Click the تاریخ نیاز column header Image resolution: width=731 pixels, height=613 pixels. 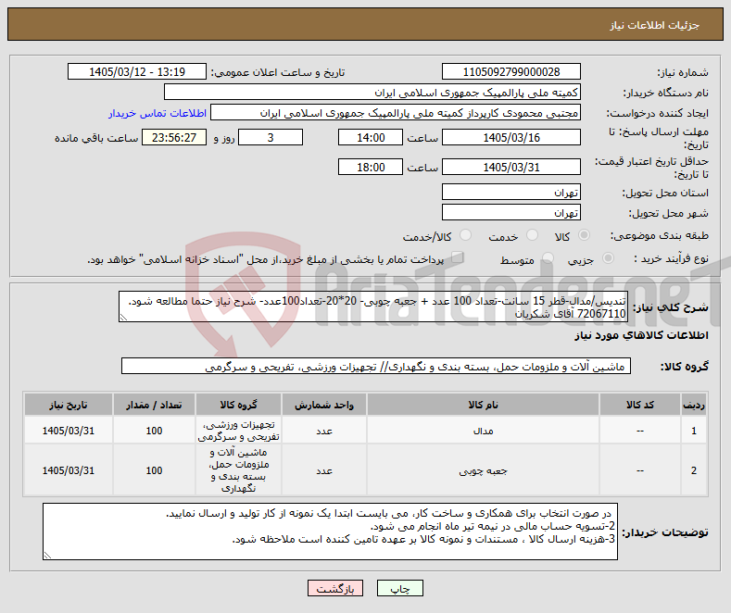click(x=68, y=405)
